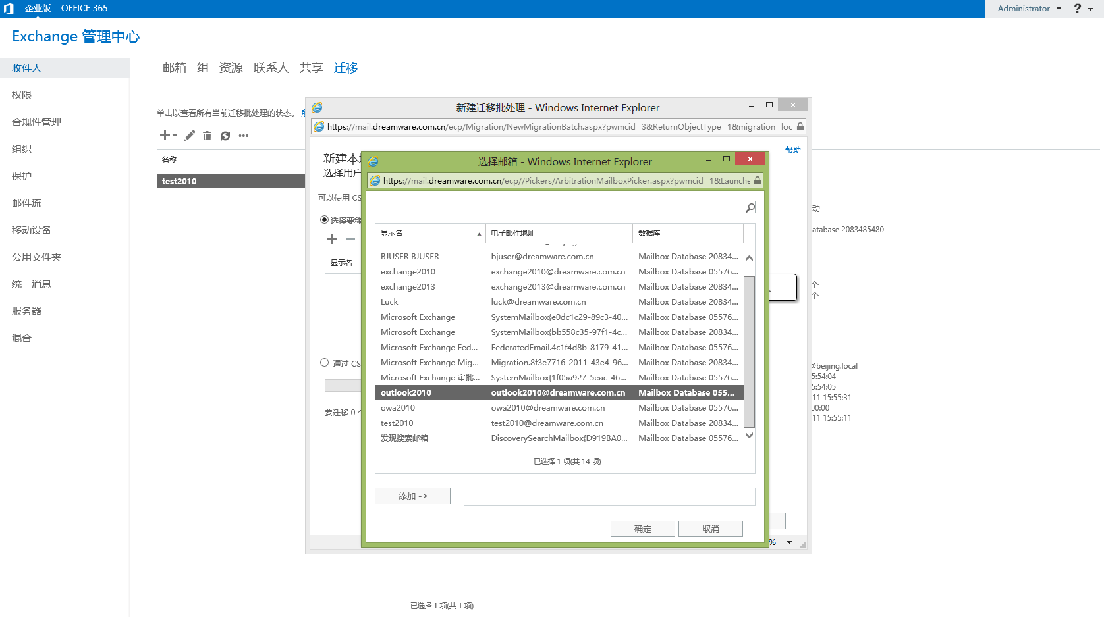1104x626 pixels.
Task: Open the Administrator account dropdown
Action: [1029, 9]
